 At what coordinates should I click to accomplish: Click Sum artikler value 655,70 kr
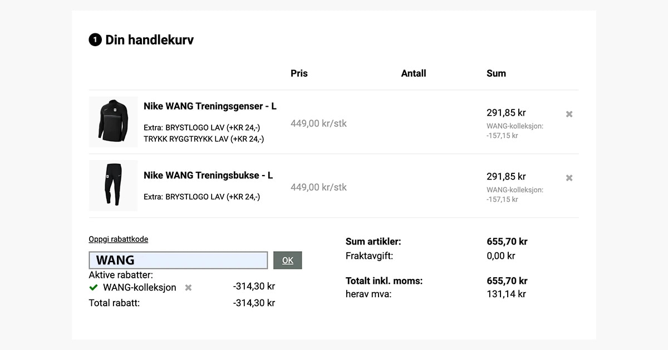[x=507, y=242]
